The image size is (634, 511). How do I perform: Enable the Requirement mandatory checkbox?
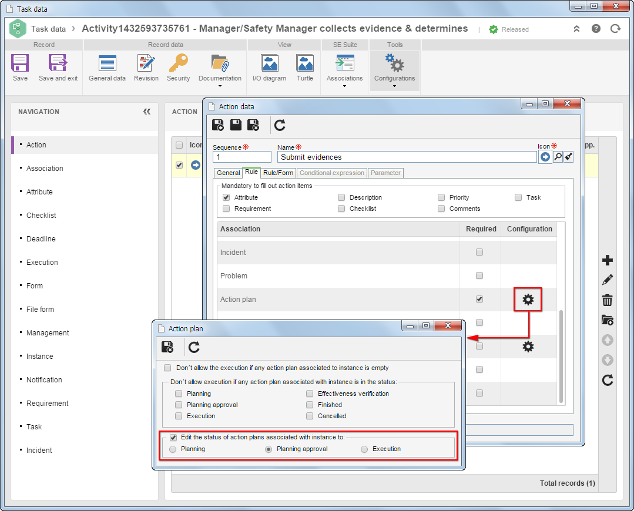point(226,209)
